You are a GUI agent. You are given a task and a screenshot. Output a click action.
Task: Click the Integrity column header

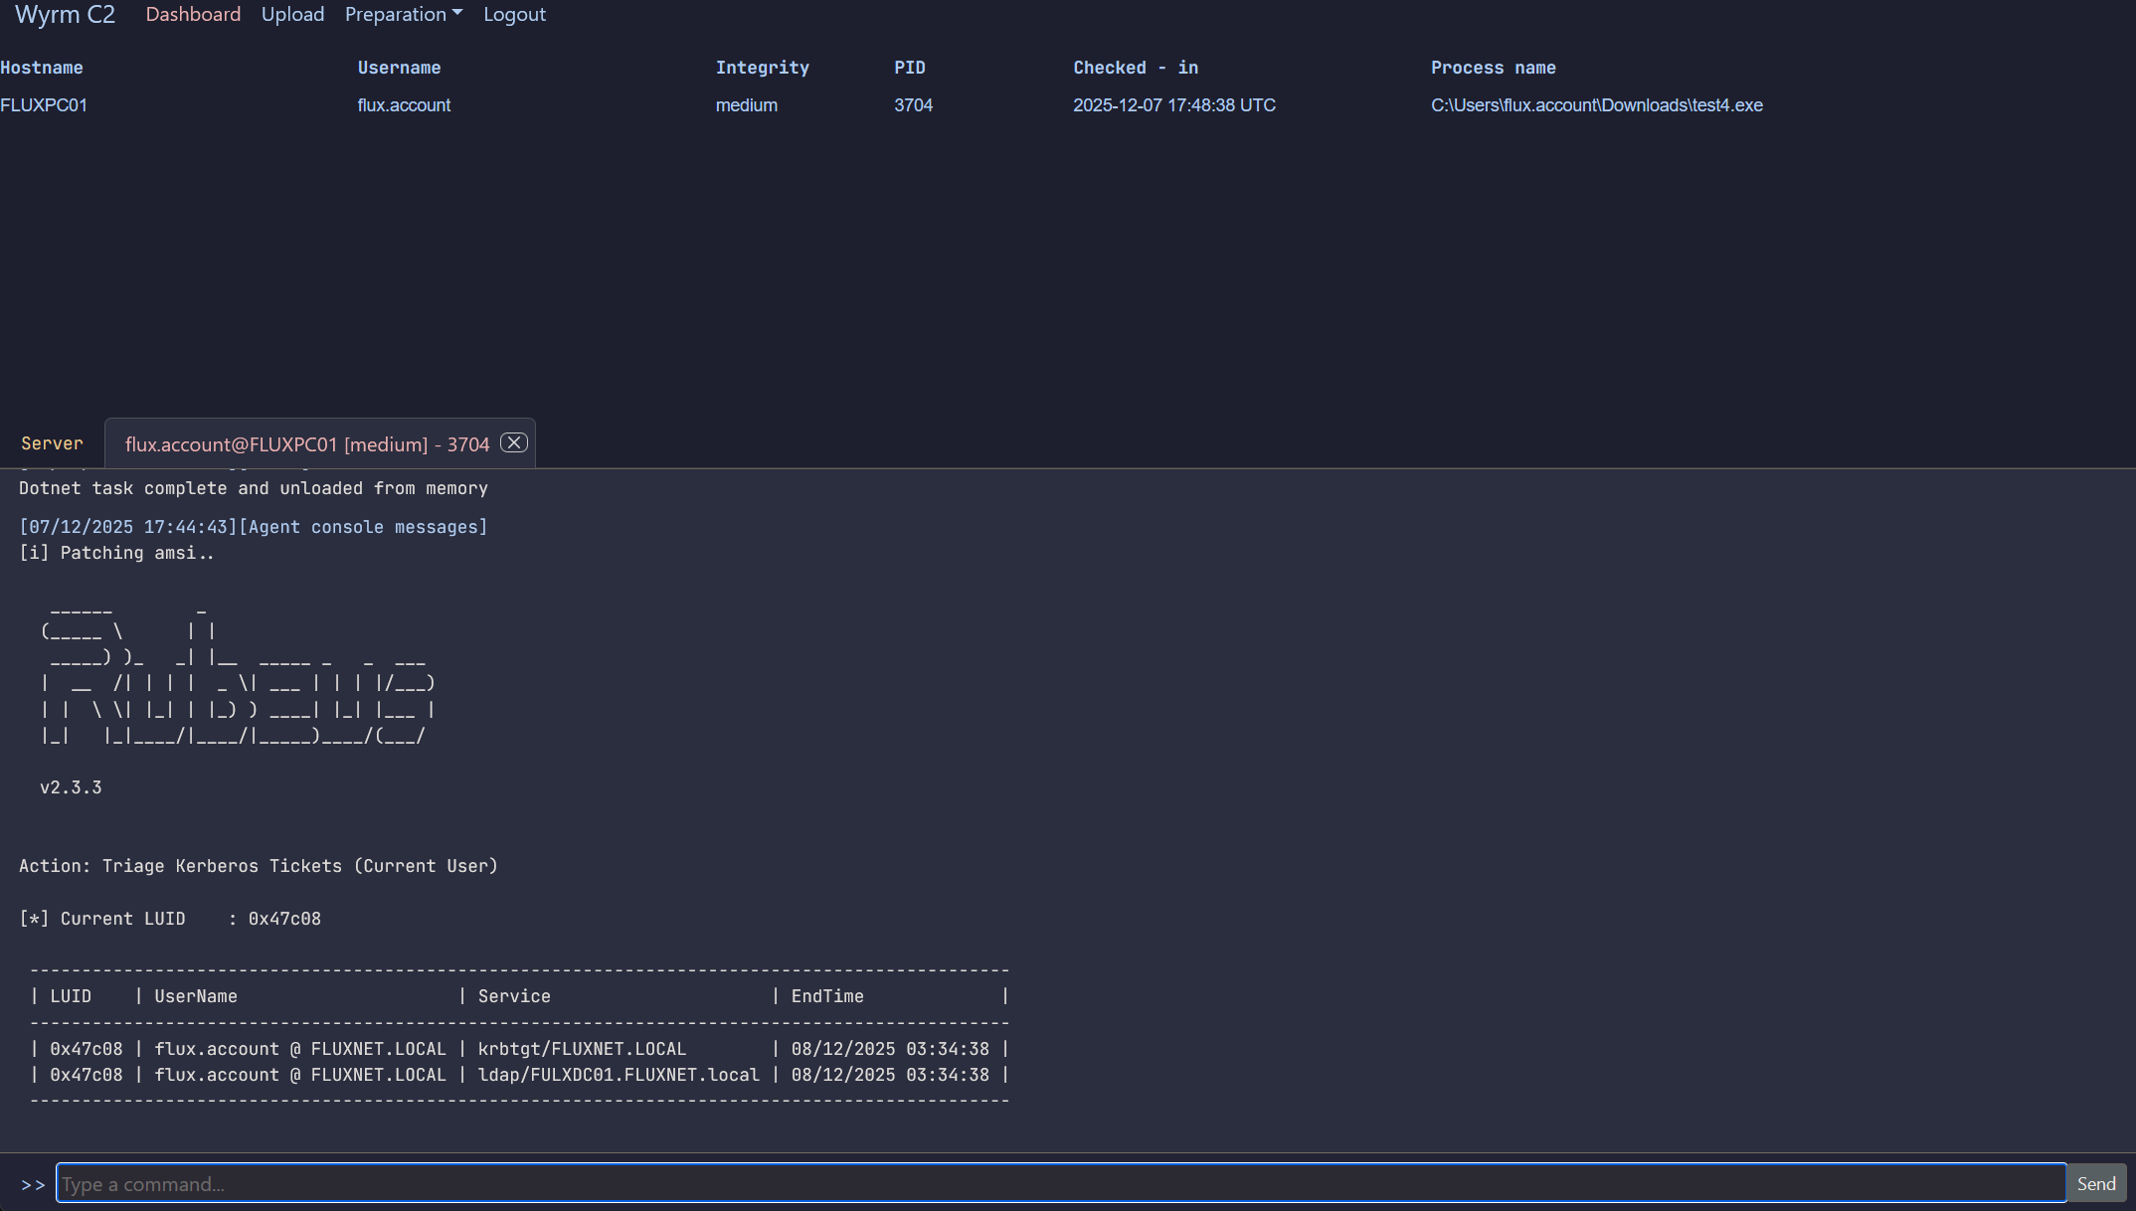pos(762,68)
